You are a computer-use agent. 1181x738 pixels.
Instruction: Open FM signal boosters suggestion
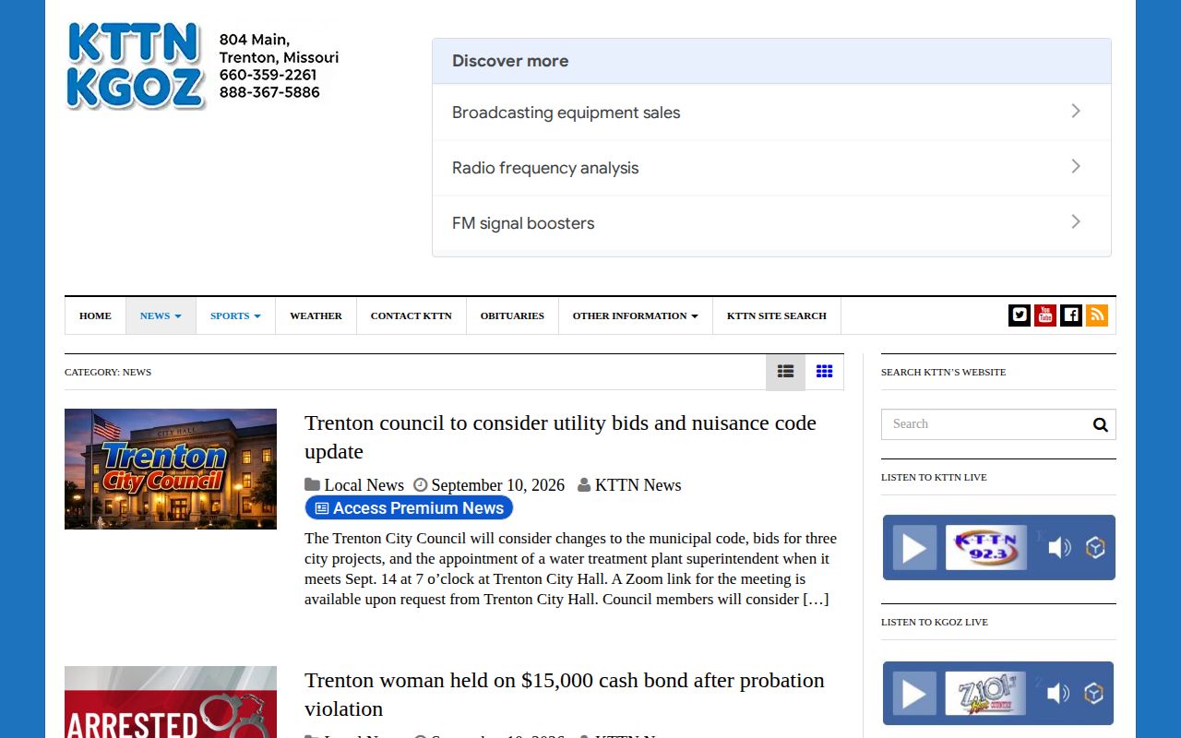tap(771, 223)
